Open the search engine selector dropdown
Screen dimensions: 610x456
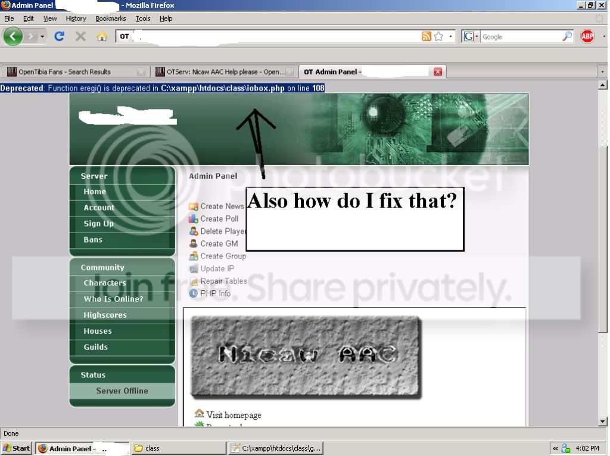(471, 36)
